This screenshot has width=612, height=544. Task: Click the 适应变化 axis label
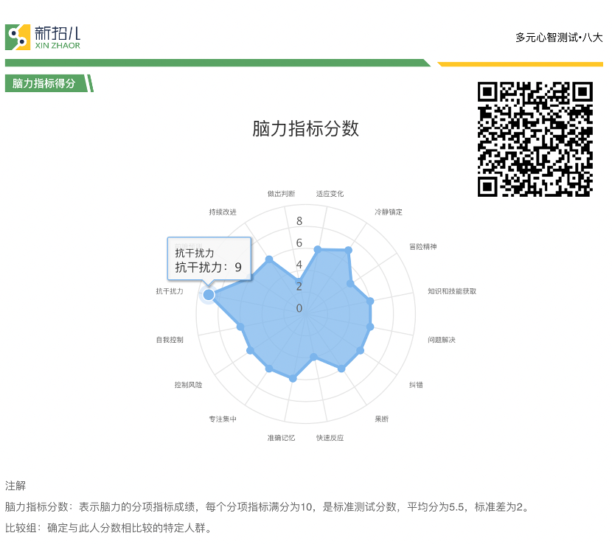(330, 194)
